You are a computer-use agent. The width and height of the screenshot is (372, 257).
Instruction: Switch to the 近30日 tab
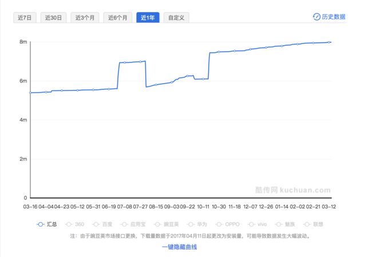click(53, 18)
